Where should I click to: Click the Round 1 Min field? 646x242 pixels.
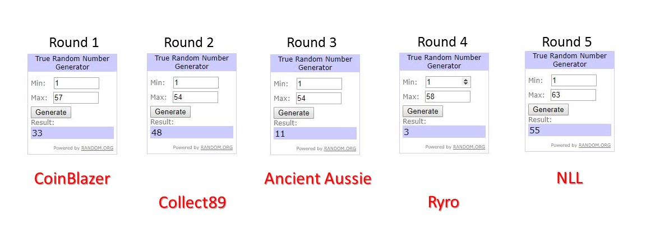coord(76,83)
